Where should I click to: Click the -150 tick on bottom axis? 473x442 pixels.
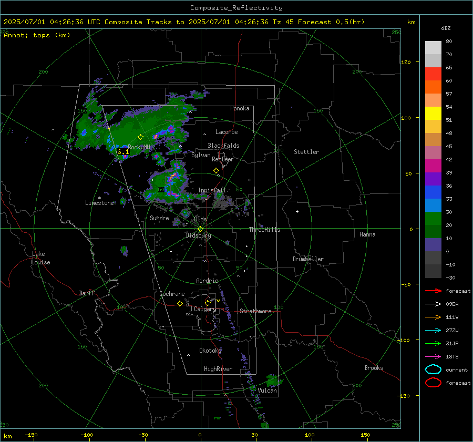(x=31, y=435)
